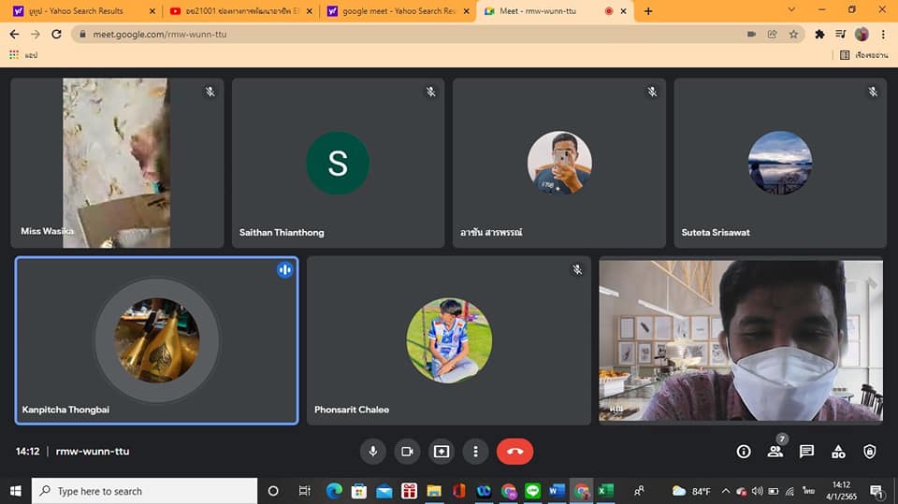
Task: Open the Activities shapes icon
Action: (838, 452)
